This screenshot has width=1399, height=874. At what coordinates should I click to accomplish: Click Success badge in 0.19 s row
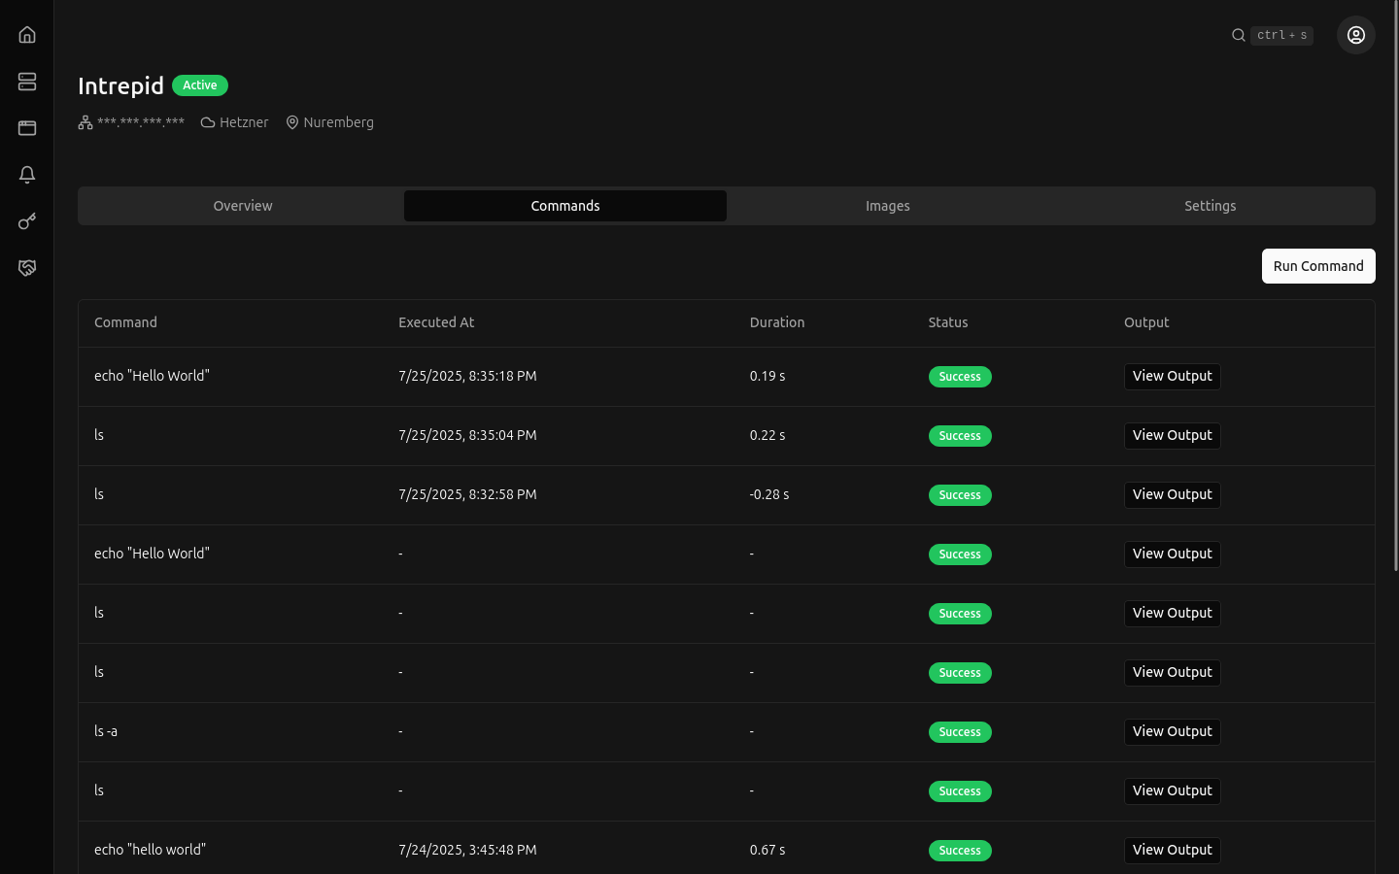pos(960,377)
